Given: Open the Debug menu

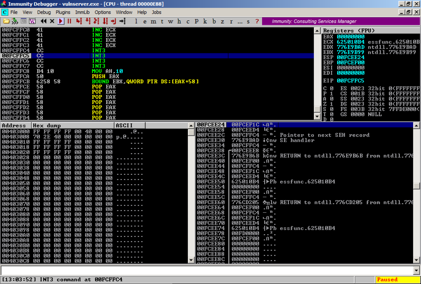Looking at the screenshot, I should 44,12.
